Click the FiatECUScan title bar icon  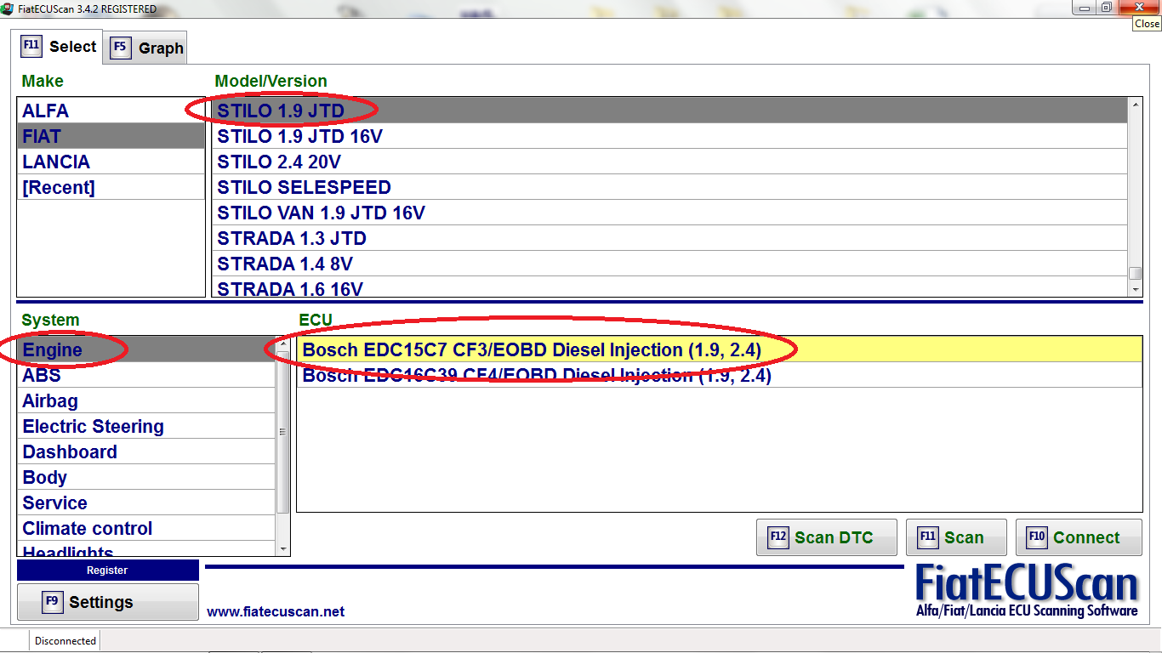pos(8,9)
